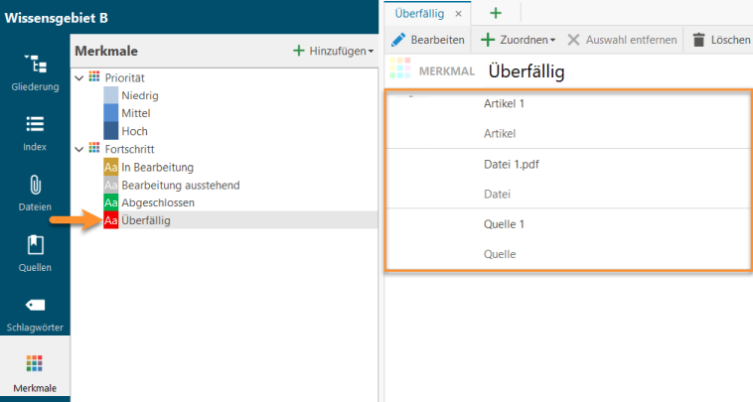Collapse the Priorität tree group
This screenshot has height=402, width=753.
pos(79,77)
